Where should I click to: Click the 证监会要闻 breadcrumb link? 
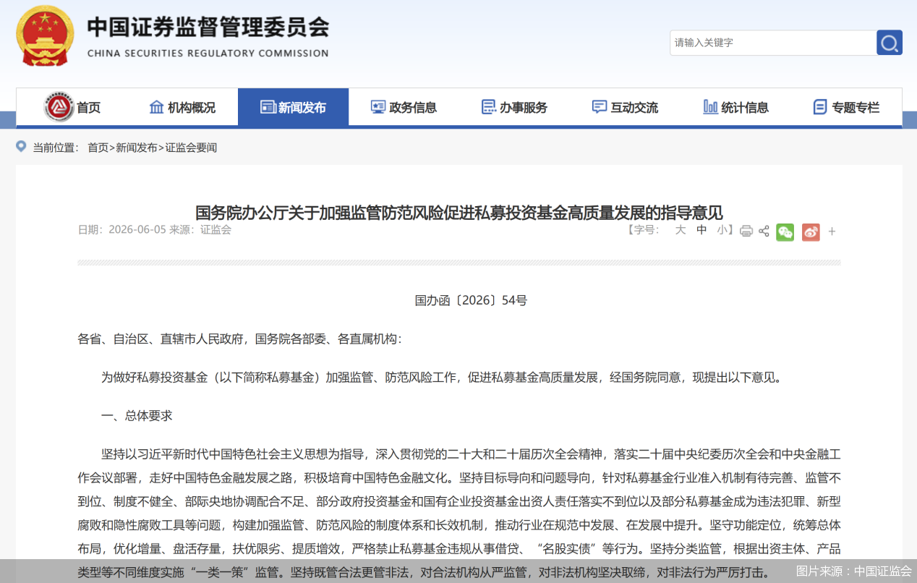click(191, 148)
